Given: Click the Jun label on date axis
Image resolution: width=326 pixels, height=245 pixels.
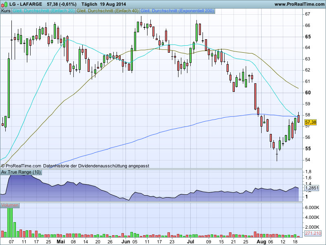Looking at the screenshot, I should [x=126, y=241].
